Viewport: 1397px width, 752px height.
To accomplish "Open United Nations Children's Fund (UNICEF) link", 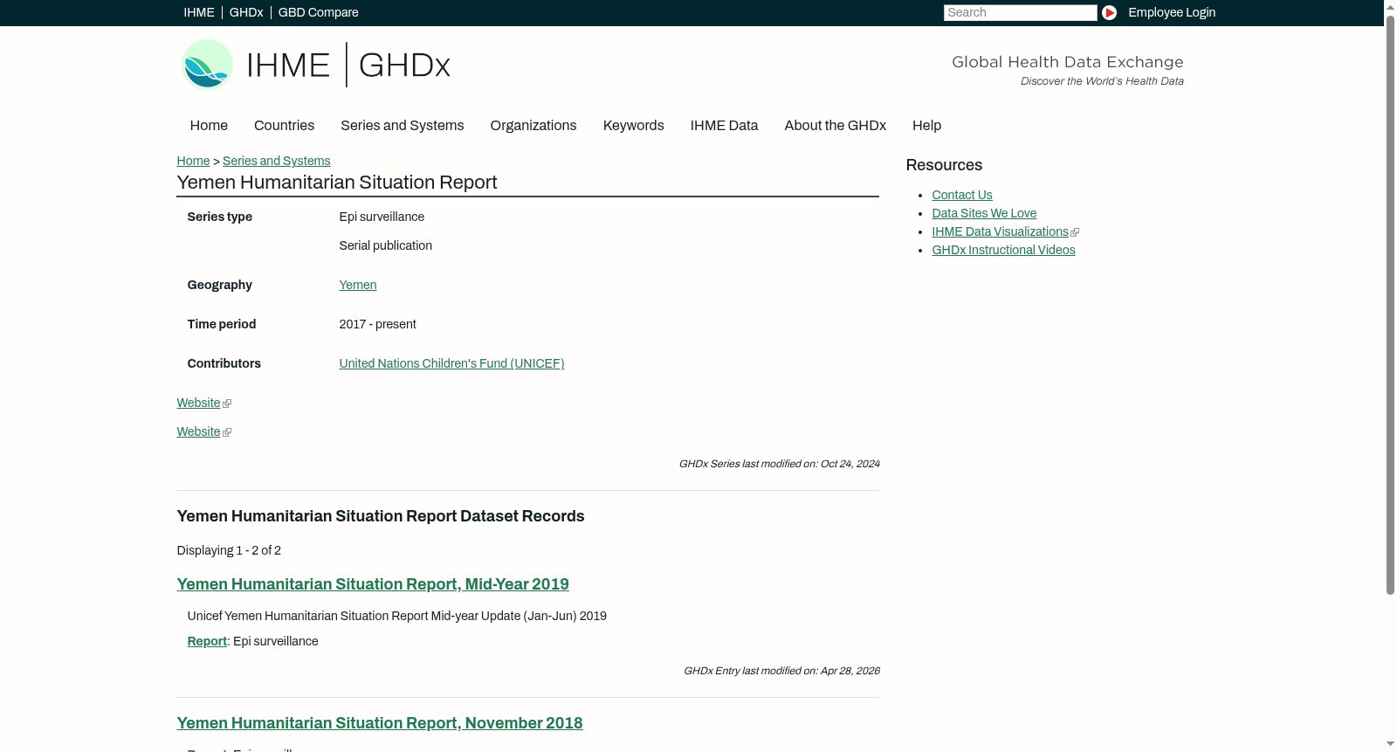I will (x=451, y=363).
